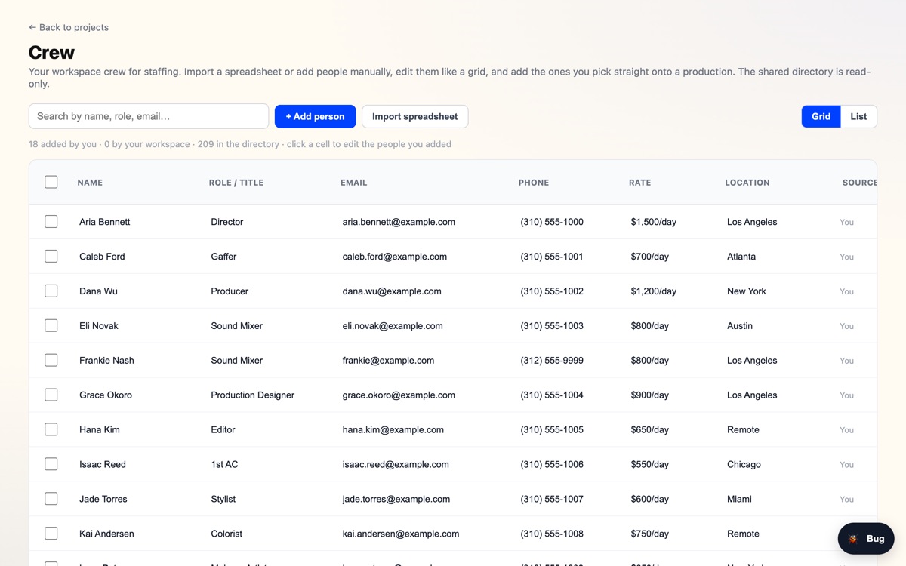Click the RATE column header
906x566 pixels.
coord(639,183)
